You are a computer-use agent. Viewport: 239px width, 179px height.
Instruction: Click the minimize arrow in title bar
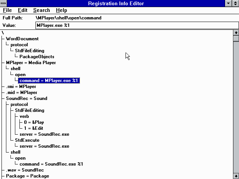(229, 3)
